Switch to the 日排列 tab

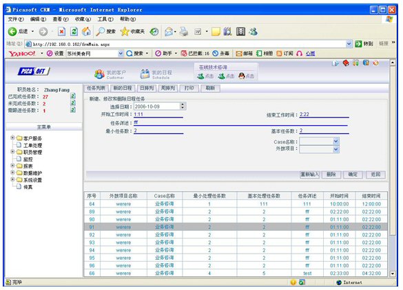pos(147,88)
